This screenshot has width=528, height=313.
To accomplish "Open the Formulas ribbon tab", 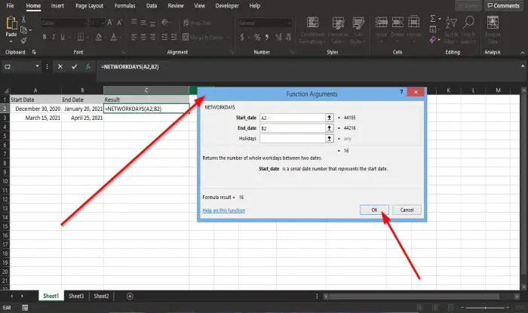I will pyautogui.click(x=124, y=6).
